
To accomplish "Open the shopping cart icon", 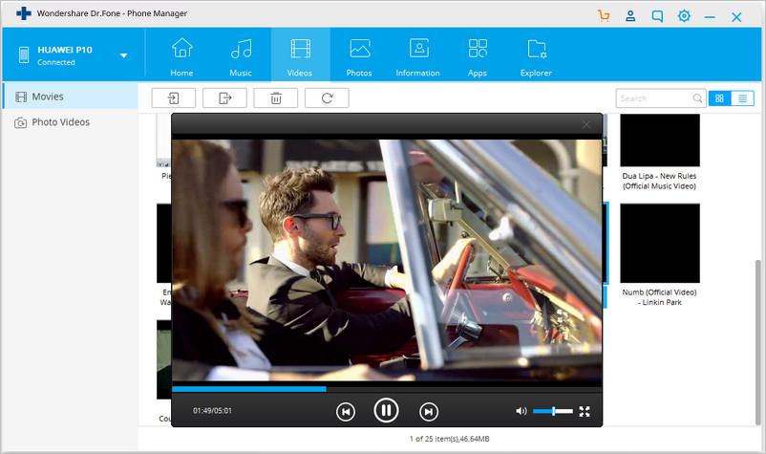I will pyautogui.click(x=604, y=16).
